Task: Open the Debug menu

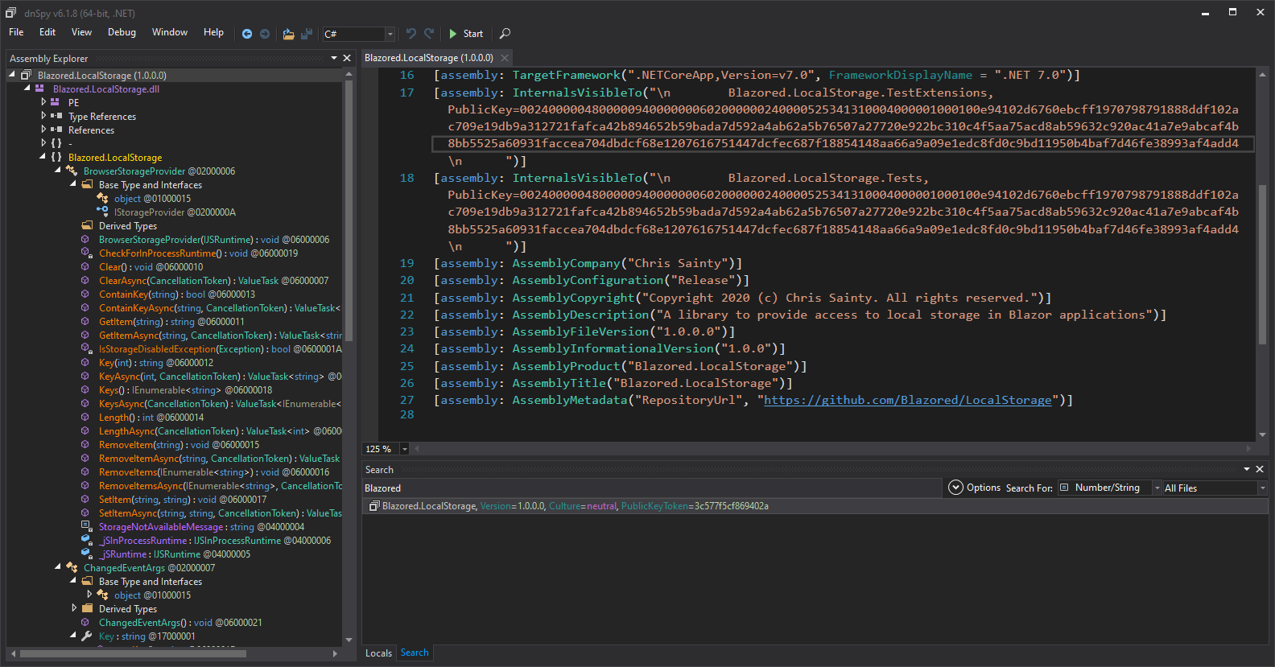Action: coord(122,32)
